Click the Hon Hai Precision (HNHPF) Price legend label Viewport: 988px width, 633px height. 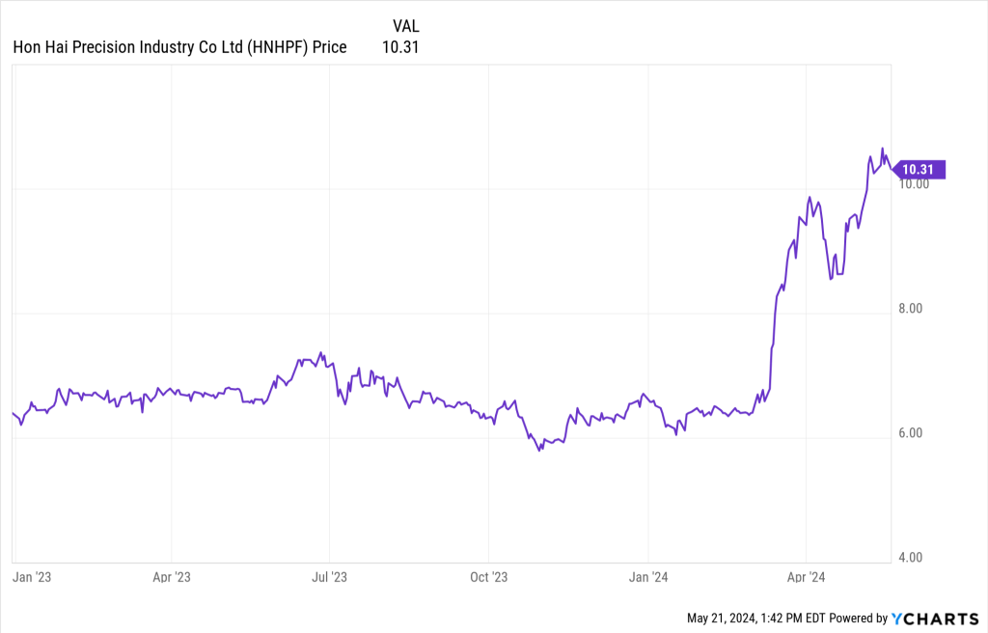[179, 46]
